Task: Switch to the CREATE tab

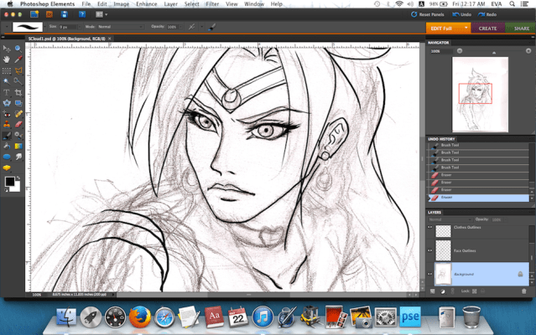Action: click(487, 28)
